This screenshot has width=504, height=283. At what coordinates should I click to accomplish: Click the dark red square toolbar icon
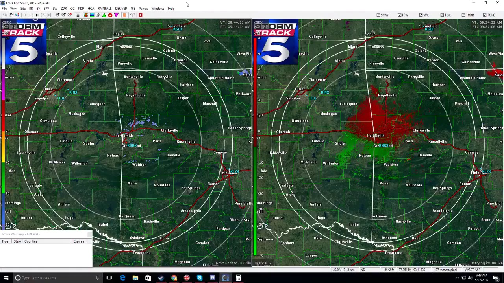[x=140, y=15]
